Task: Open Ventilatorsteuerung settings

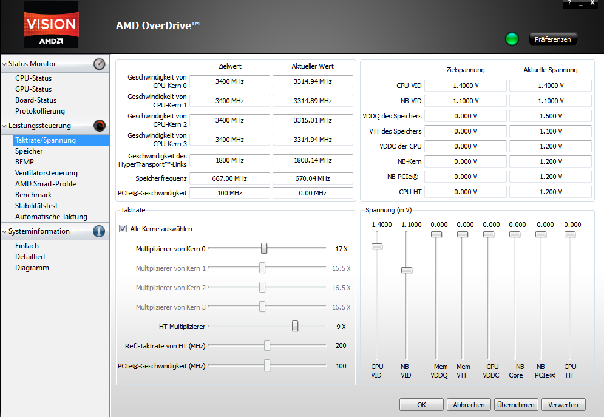Action: click(x=46, y=173)
